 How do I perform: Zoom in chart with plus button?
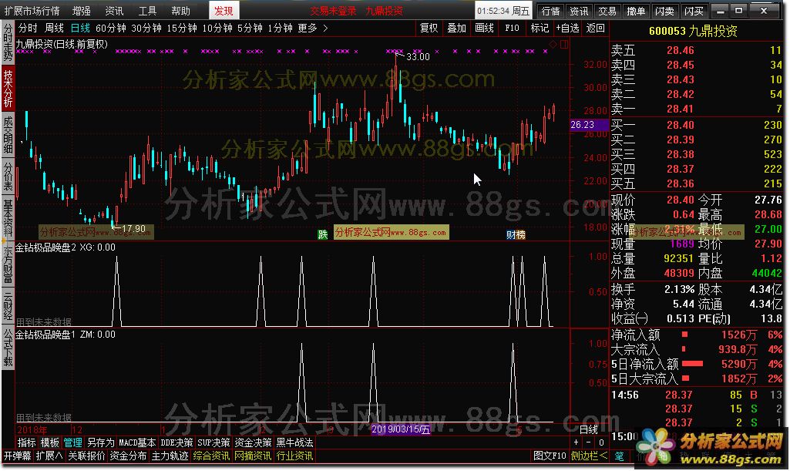(577, 442)
